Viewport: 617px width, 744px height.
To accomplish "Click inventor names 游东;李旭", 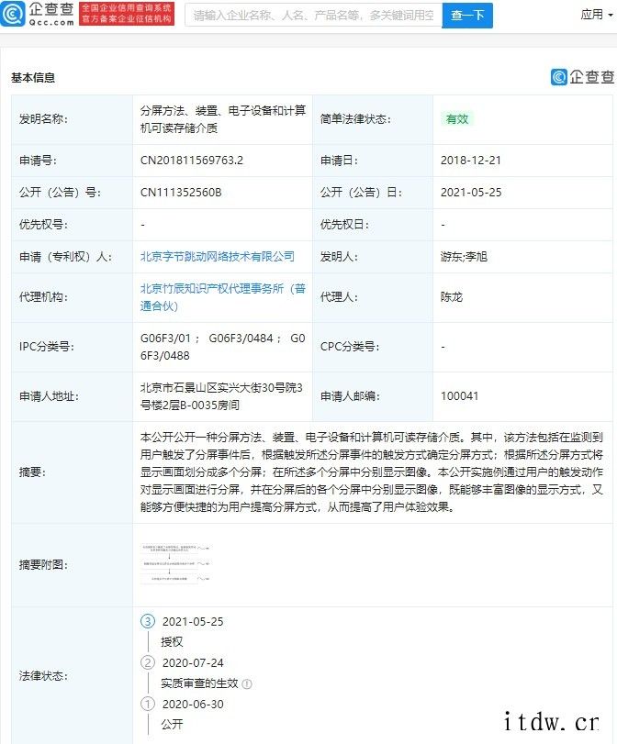I will (464, 257).
